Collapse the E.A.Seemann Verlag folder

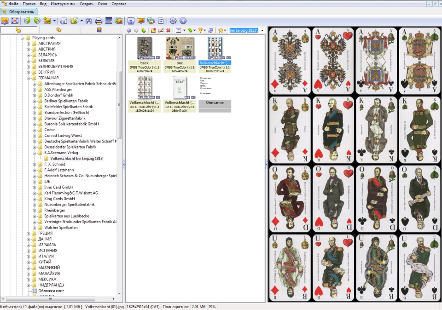point(34,153)
